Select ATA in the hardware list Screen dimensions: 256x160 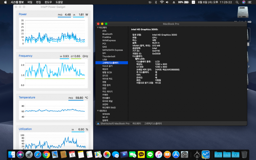pyautogui.click(x=104, y=31)
